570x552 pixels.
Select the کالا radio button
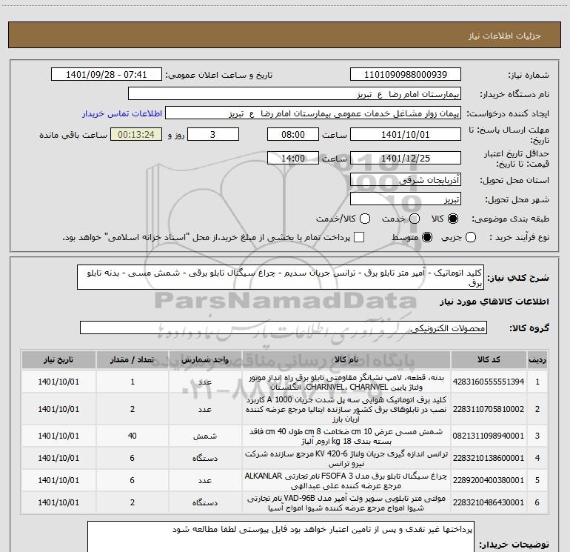point(453,219)
